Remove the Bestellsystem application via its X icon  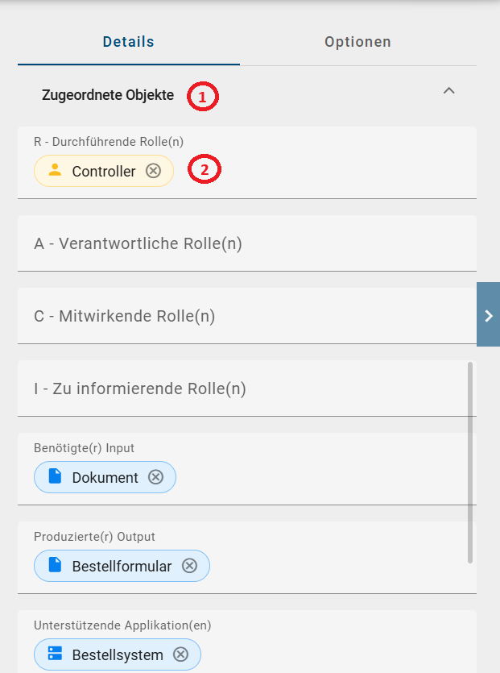(182, 654)
